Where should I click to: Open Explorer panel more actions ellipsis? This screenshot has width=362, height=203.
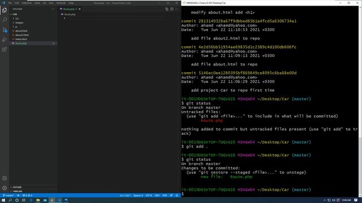tap(53, 9)
